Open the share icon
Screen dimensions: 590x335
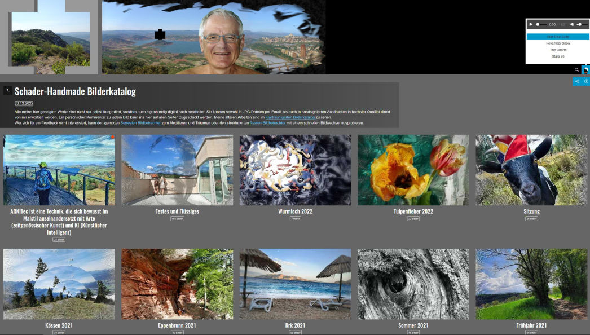pyautogui.click(x=577, y=81)
